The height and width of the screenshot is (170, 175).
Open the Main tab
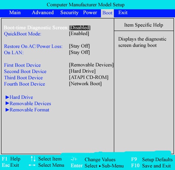tap(15, 13)
